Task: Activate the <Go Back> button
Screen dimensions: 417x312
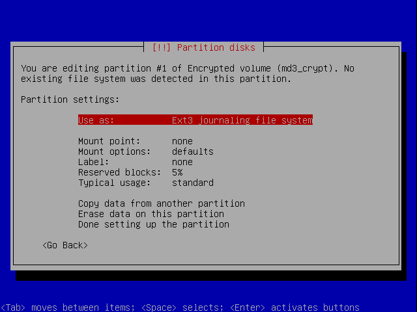Action: click(x=65, y=245)
